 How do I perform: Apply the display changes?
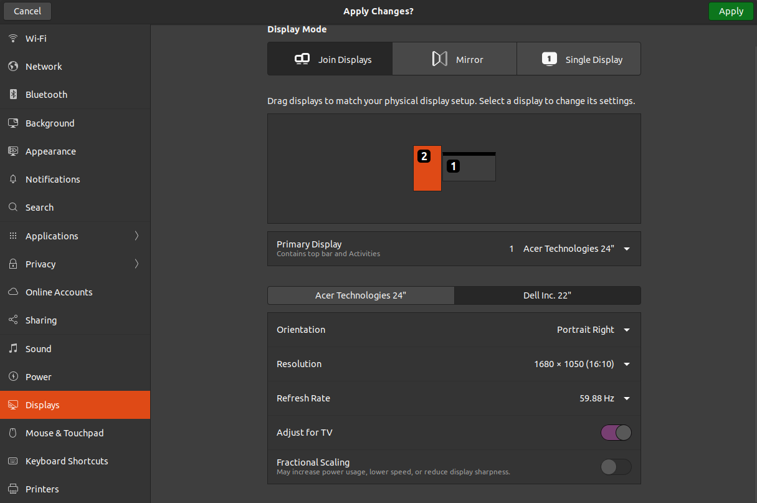click(x=730, y=11)
